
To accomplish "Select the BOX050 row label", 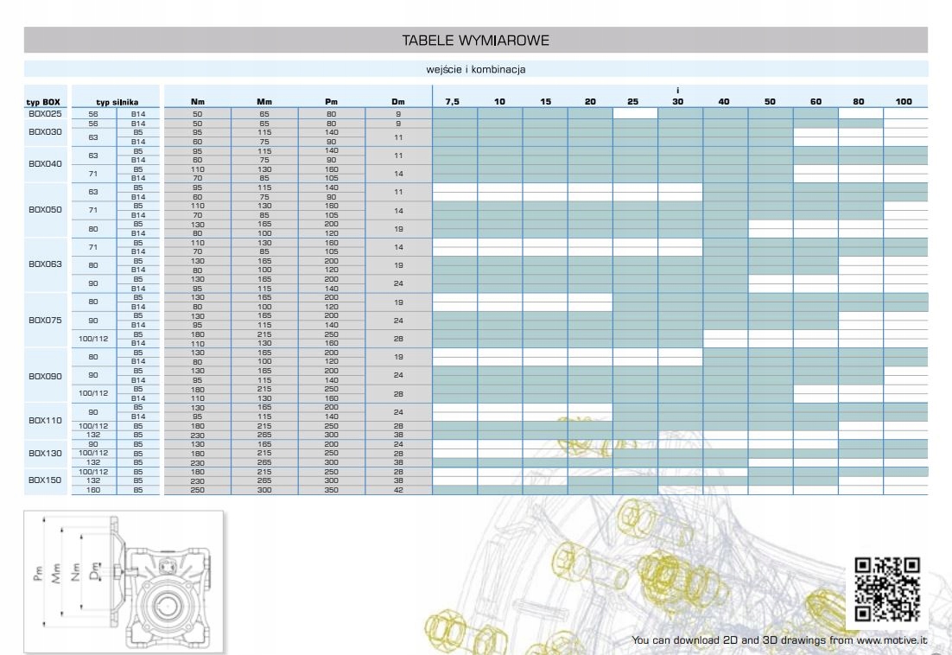I will (x=45, y=209).
